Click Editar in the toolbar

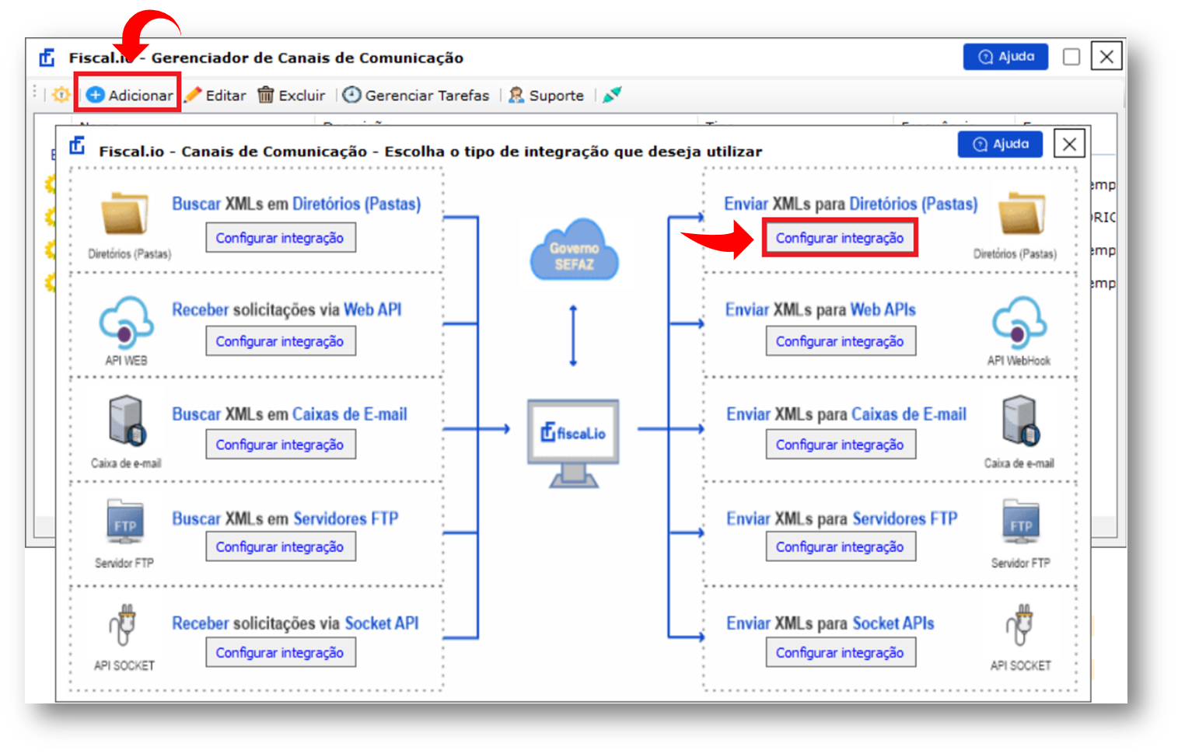pyautogui.click(x=215, y=95)
